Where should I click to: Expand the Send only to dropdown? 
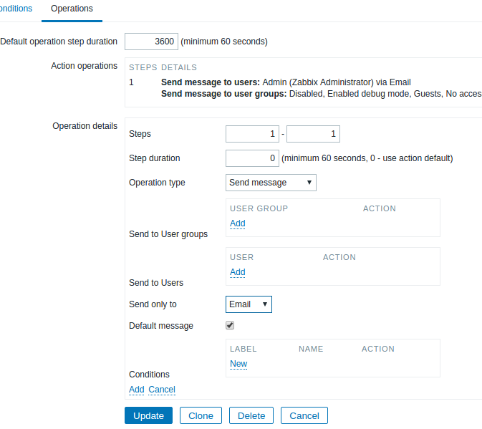(249, 304)
